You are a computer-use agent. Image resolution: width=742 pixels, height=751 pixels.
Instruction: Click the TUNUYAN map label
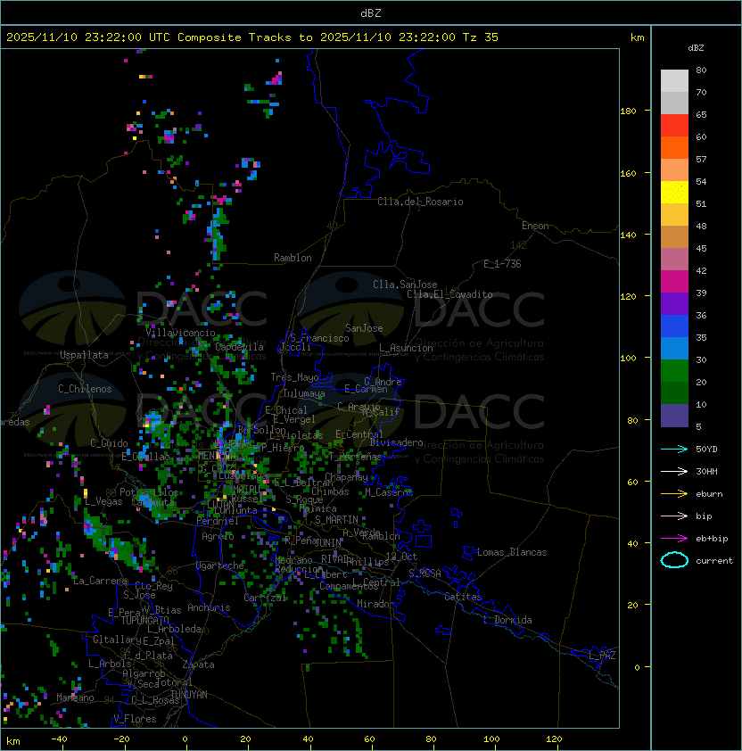click(x=189, y=695)
